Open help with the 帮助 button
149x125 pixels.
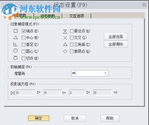point(110,118)
